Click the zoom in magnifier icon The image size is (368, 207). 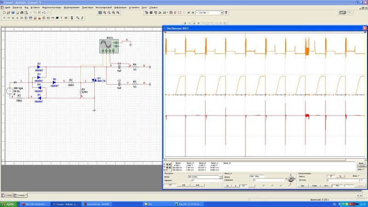tap(104, 12)
